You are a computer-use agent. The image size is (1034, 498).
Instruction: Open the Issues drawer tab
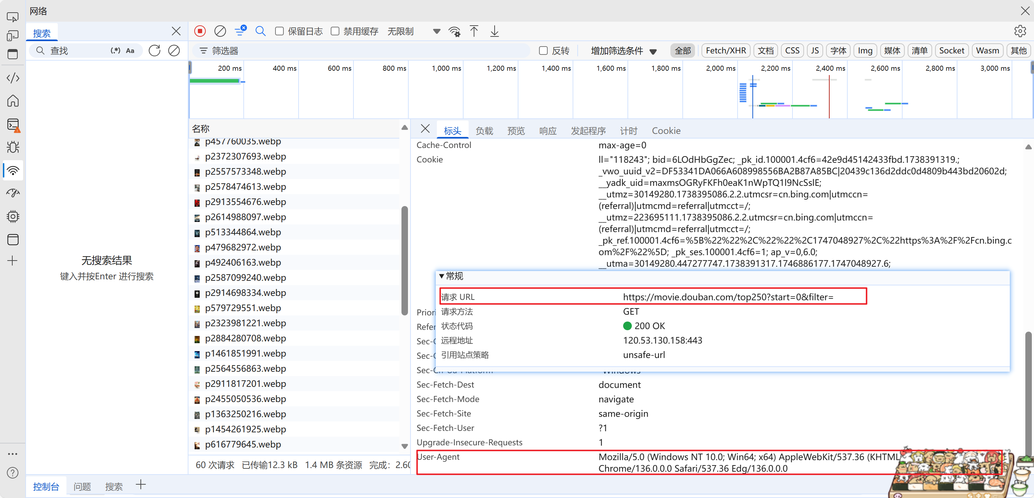(x=82, y=486)
